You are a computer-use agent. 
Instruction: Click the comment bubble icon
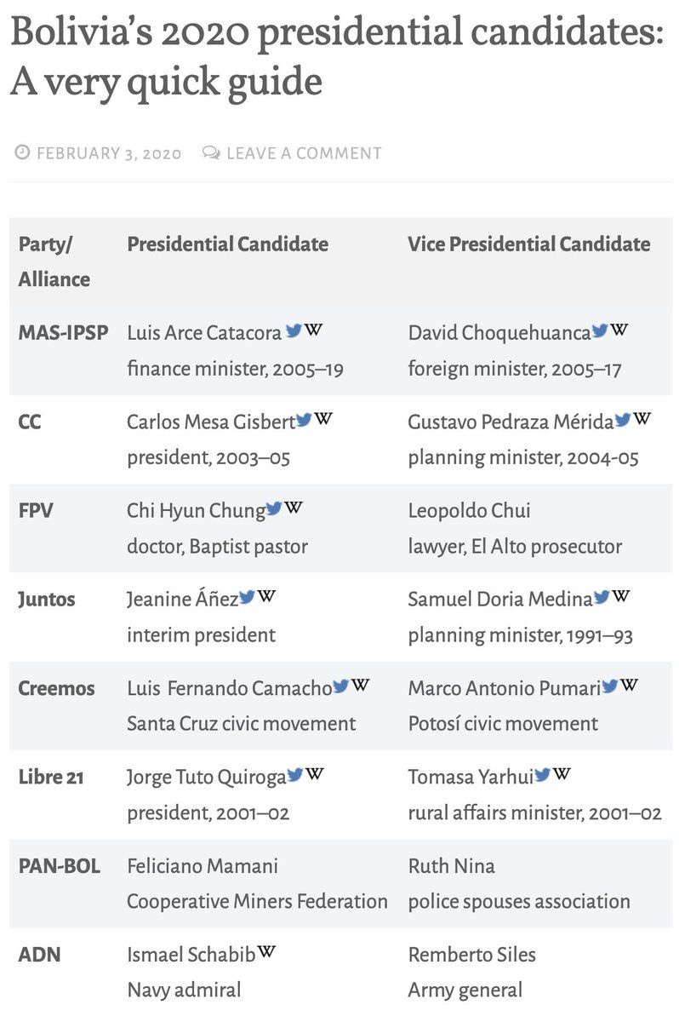point(211,153)
